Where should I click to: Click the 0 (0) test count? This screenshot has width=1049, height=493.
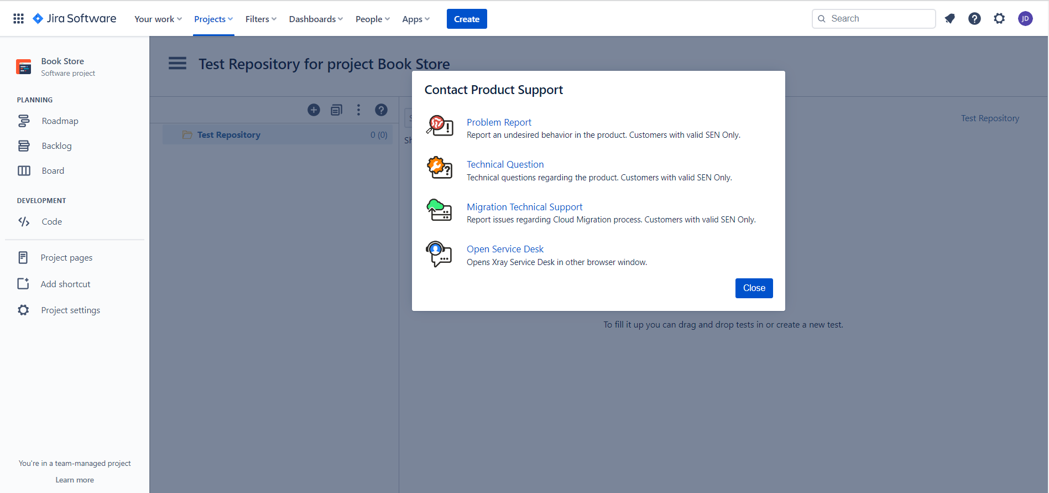(x=379, y=135)
